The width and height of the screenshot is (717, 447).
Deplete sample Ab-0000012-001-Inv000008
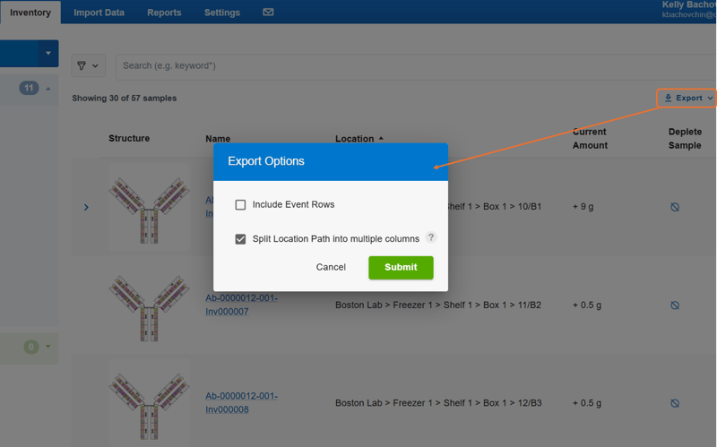[675, 403]
